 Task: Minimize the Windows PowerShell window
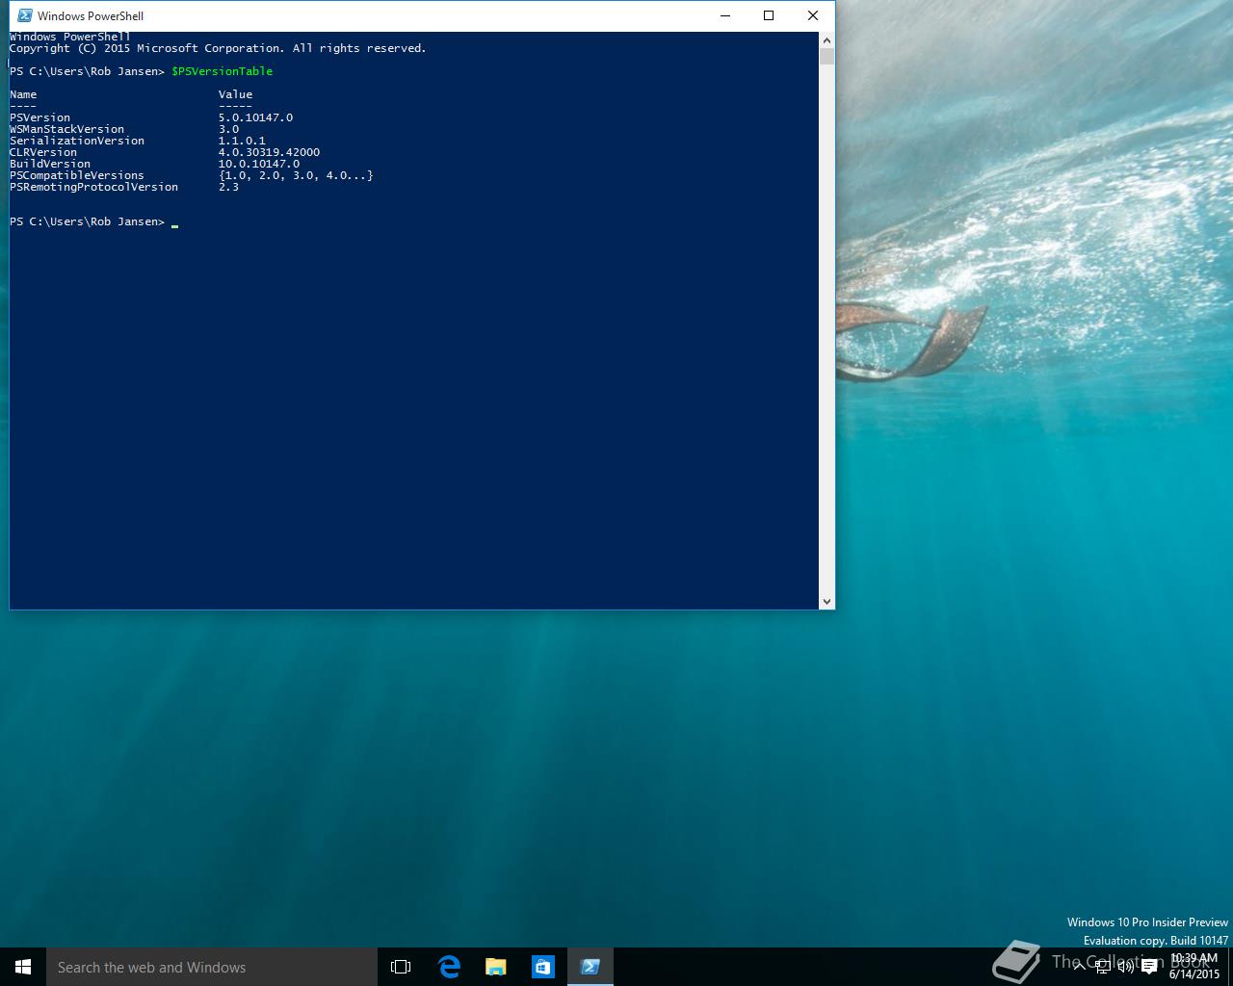point(725,15)
